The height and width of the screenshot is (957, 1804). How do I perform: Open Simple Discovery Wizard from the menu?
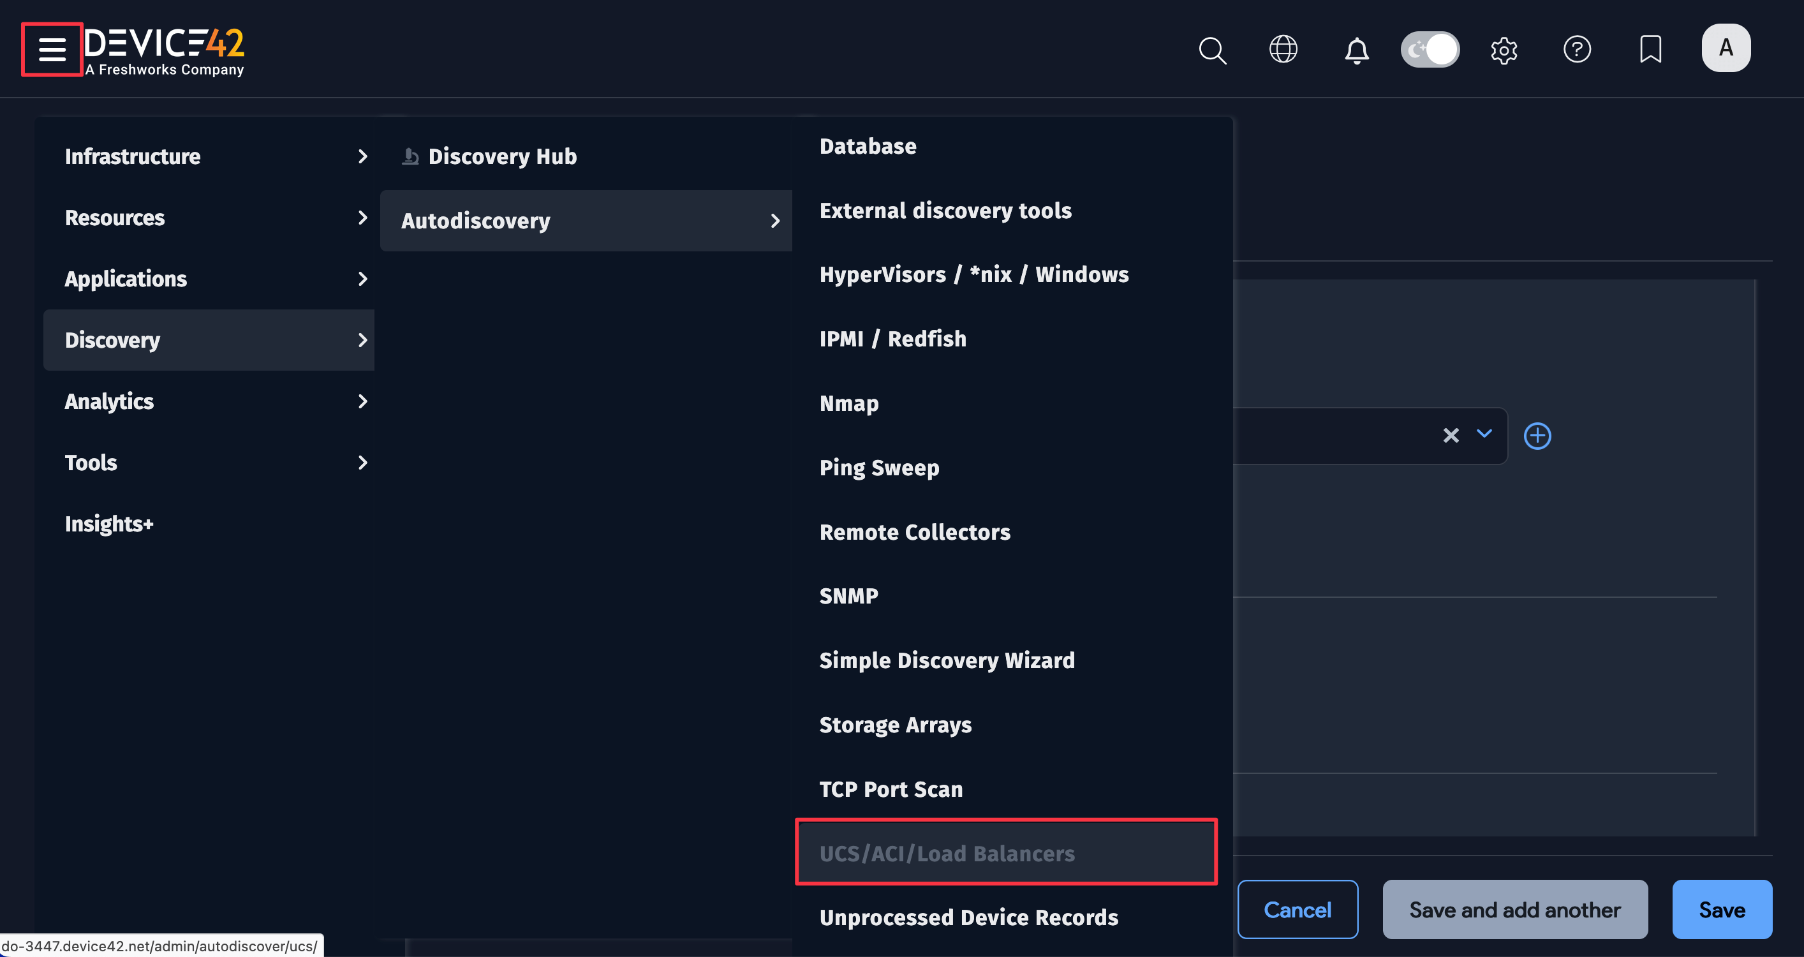[x=947, y=659]
